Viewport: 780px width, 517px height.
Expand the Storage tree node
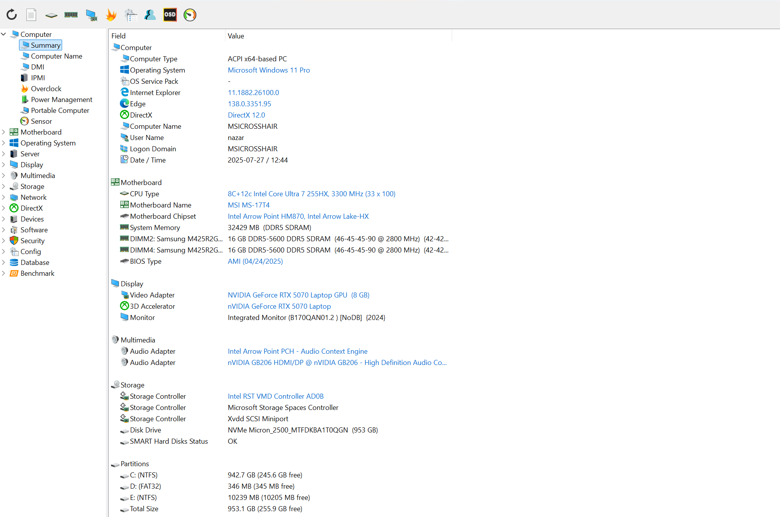tap(3, 186)
